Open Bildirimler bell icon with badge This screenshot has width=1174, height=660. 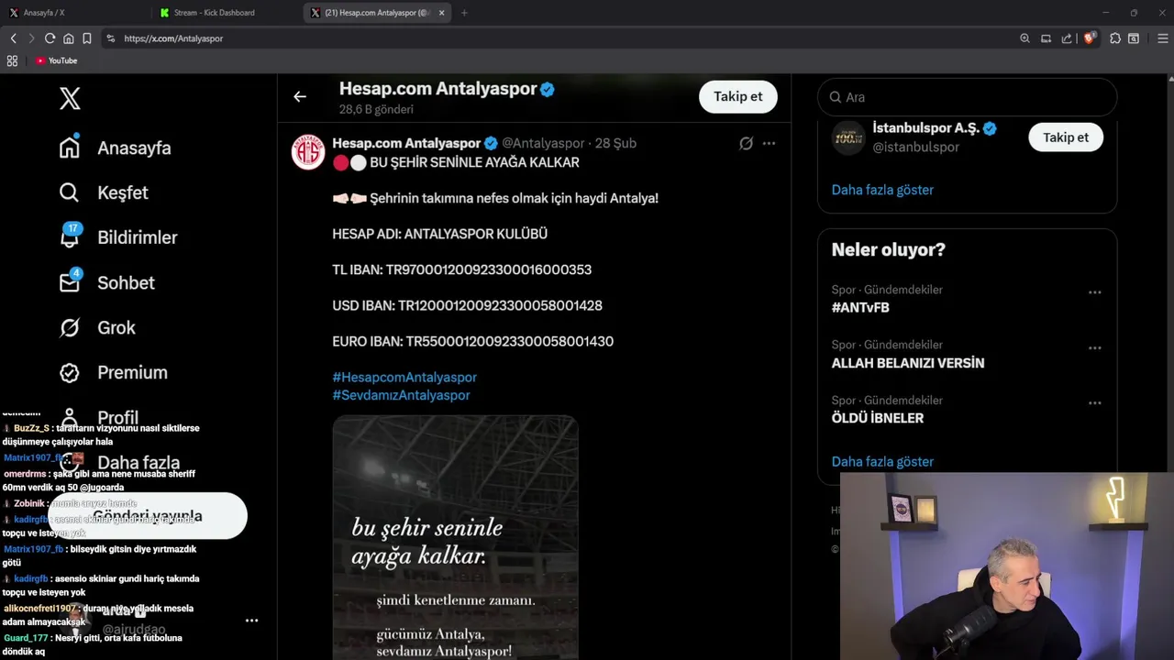click(x=70, y=236)
